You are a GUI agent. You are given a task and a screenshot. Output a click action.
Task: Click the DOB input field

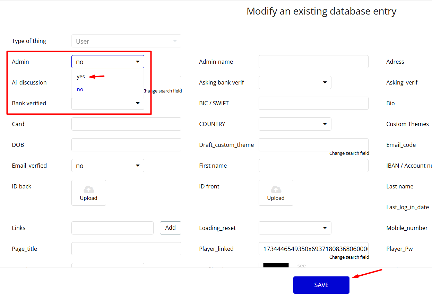tap(126, 145)
